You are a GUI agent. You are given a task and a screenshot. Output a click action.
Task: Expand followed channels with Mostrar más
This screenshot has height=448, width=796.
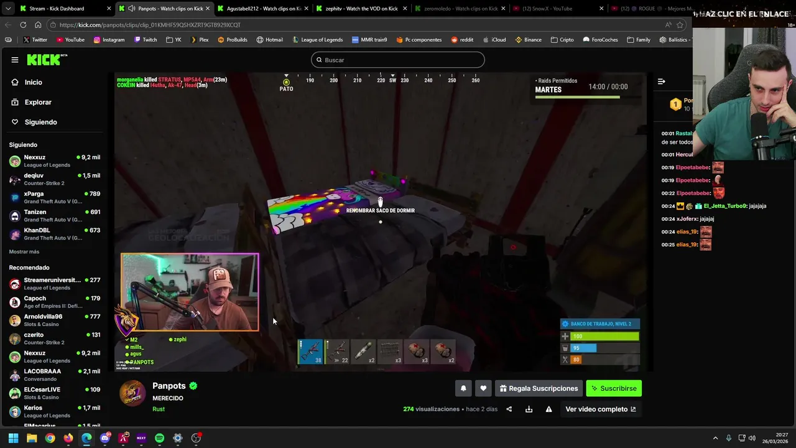tap(24, 251)
